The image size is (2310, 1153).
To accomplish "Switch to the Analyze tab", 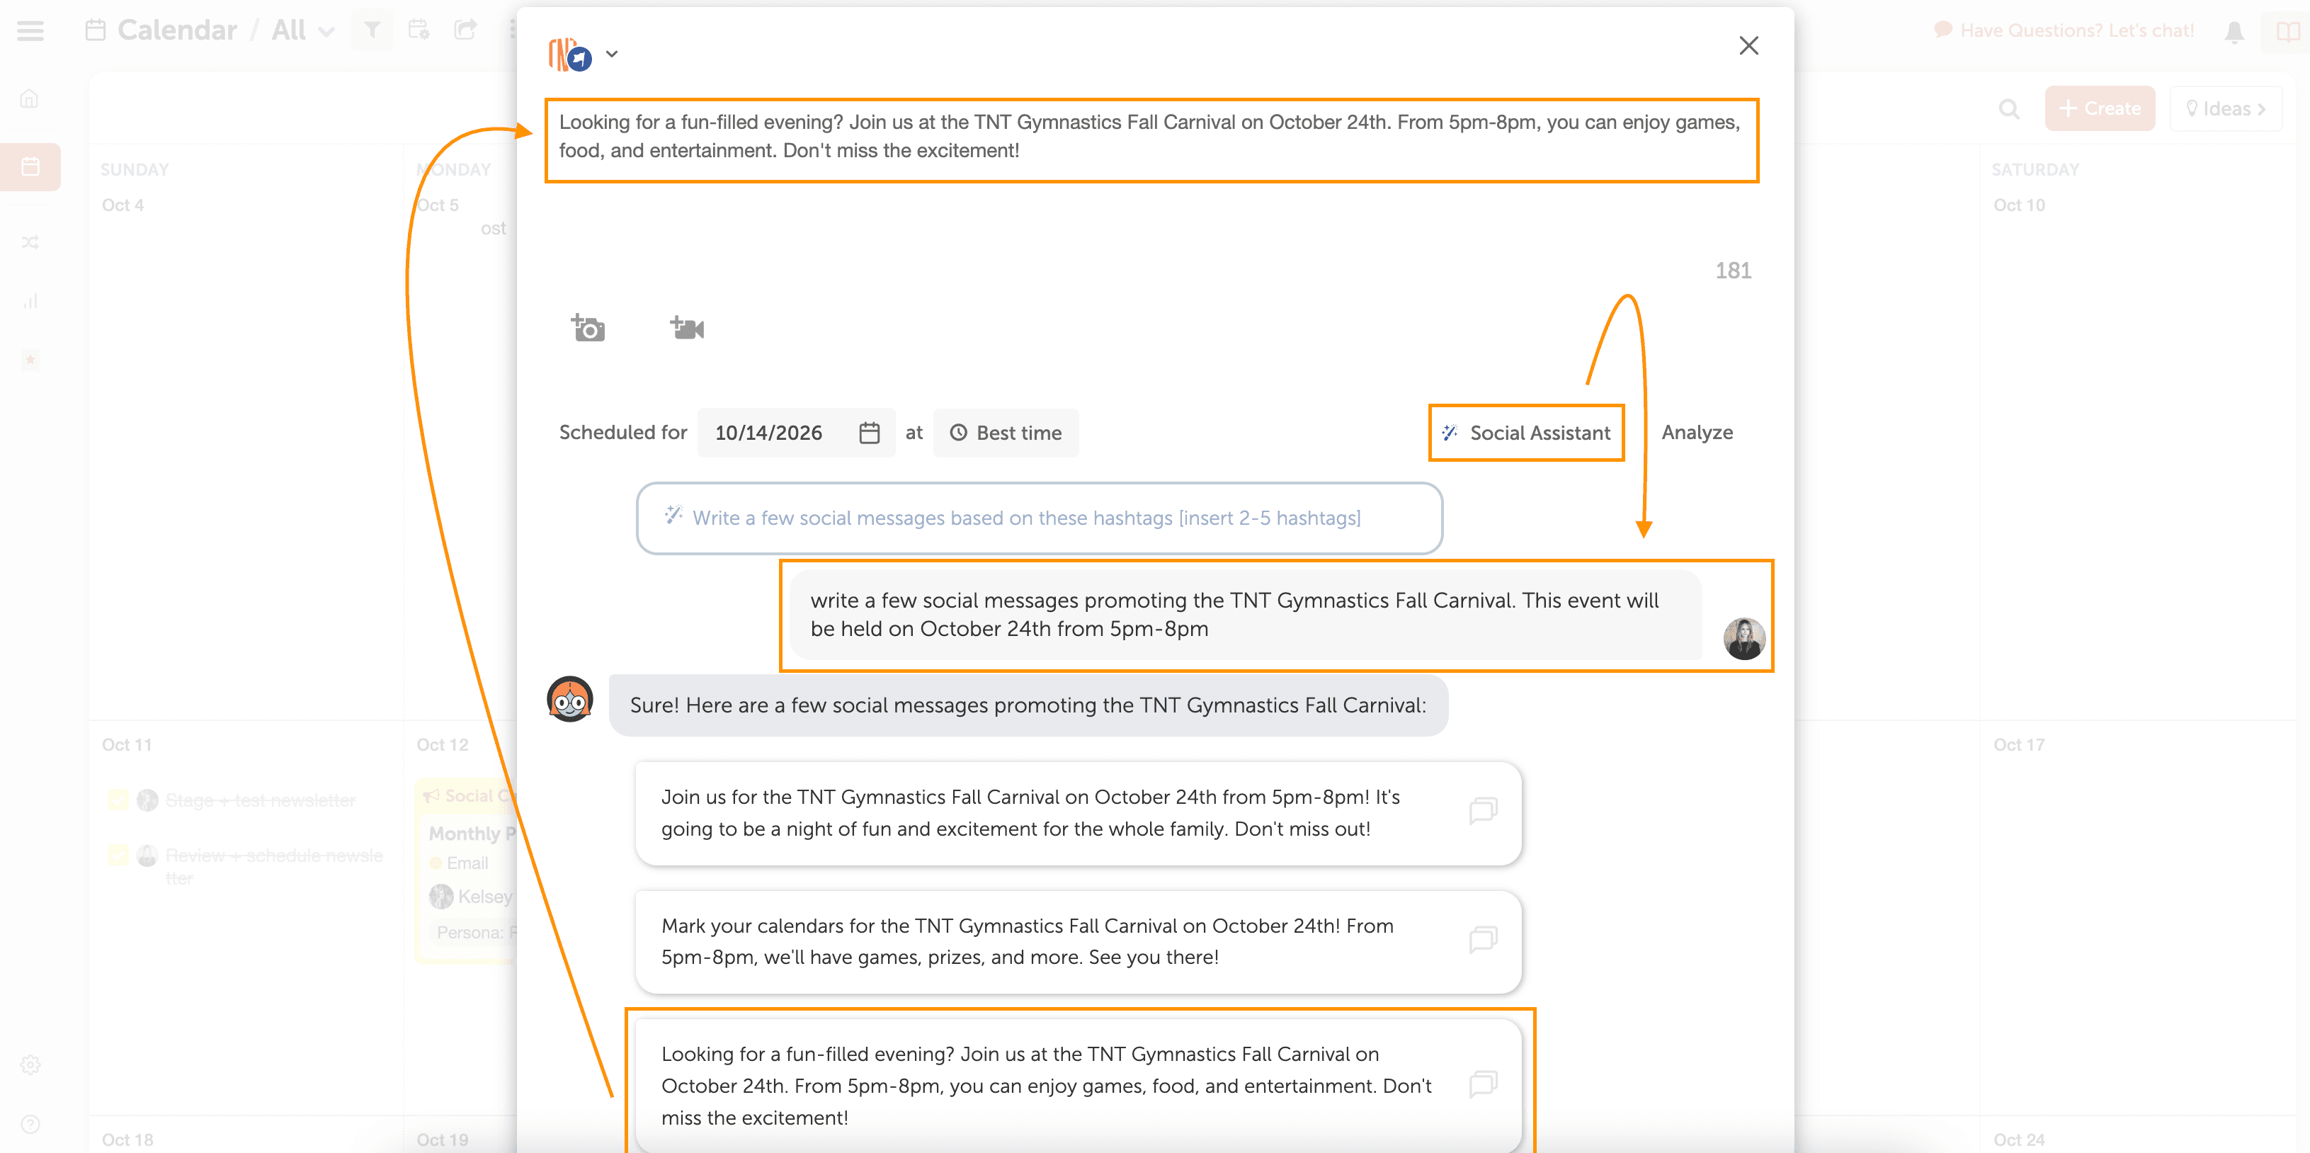I will pos(1697,433).
